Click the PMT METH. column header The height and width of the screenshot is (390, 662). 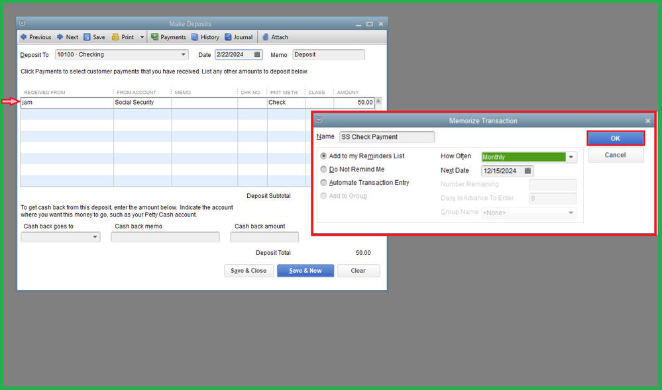coord(284,93)
